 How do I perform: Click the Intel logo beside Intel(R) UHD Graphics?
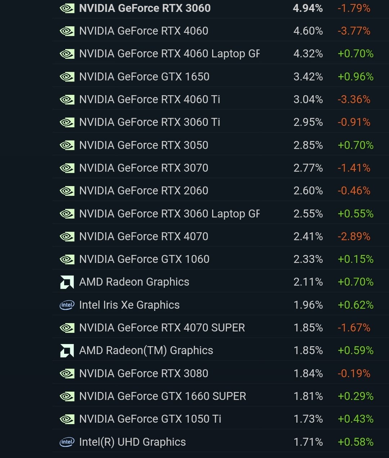[x=67, y=442]
